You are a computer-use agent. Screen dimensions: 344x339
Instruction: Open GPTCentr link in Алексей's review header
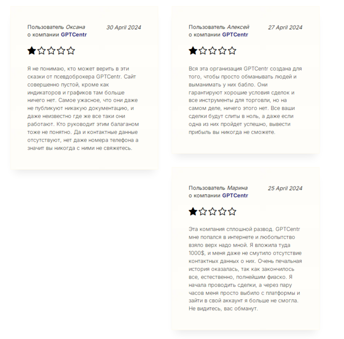tap(235, 34)
